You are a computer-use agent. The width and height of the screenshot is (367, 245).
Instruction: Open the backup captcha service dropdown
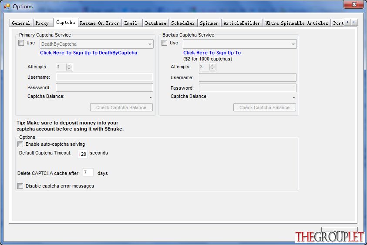pyautogui.click(x=240, y=44)
